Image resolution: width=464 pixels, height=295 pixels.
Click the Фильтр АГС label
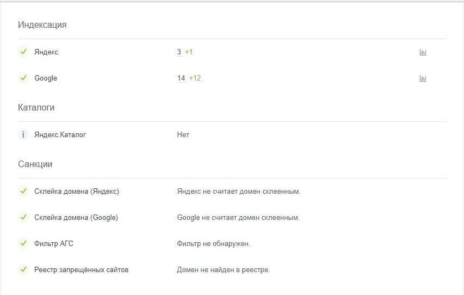tap(53, 243)
